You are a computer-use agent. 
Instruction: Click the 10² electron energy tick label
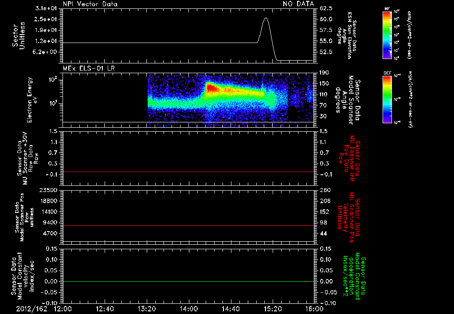click(52, 80)
